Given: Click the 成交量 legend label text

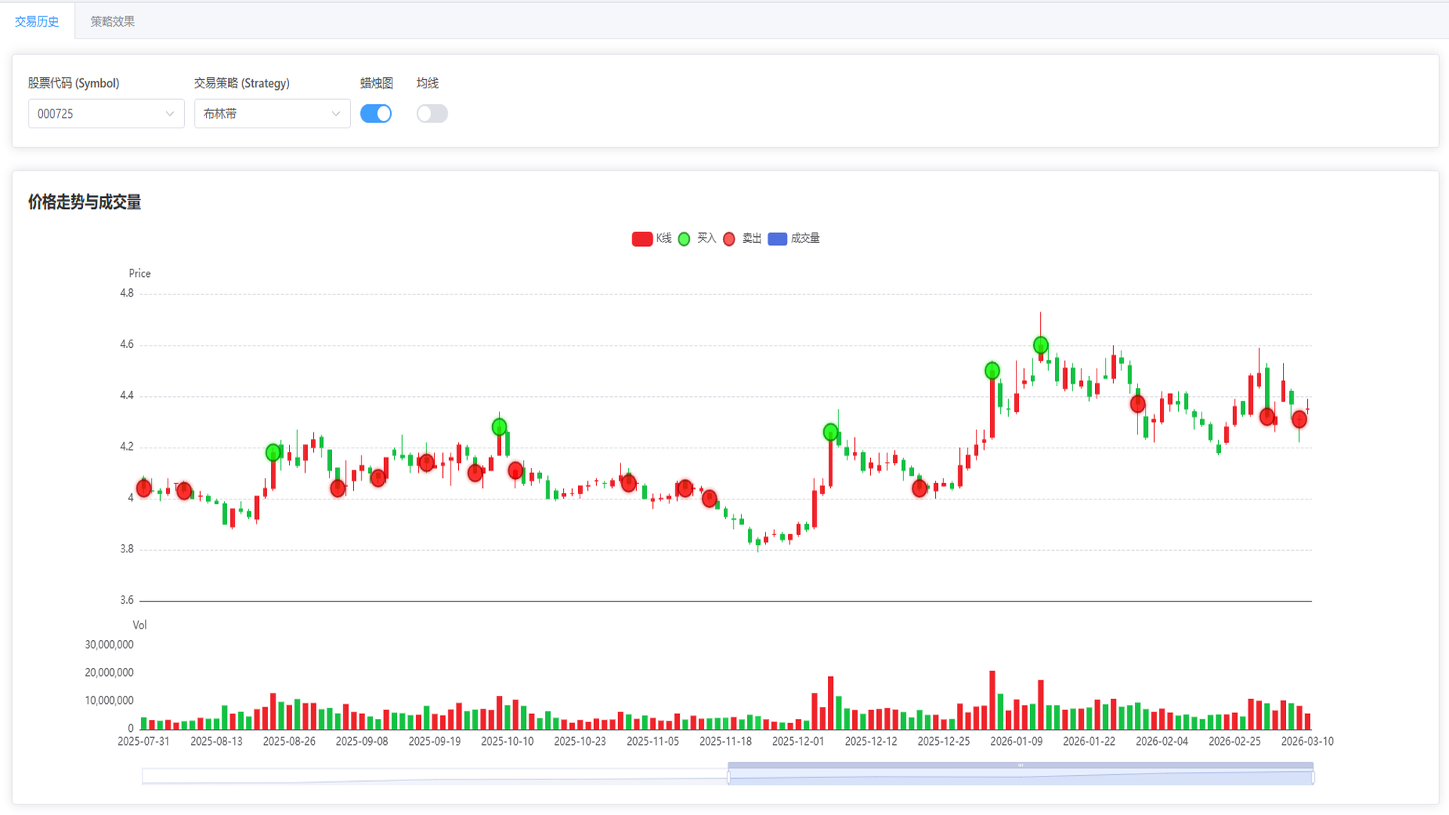Looking at the screenshot, I should tap(804, 238).
